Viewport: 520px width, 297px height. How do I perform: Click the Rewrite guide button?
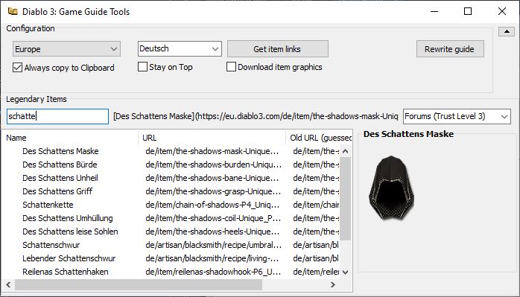pos(450,49)
